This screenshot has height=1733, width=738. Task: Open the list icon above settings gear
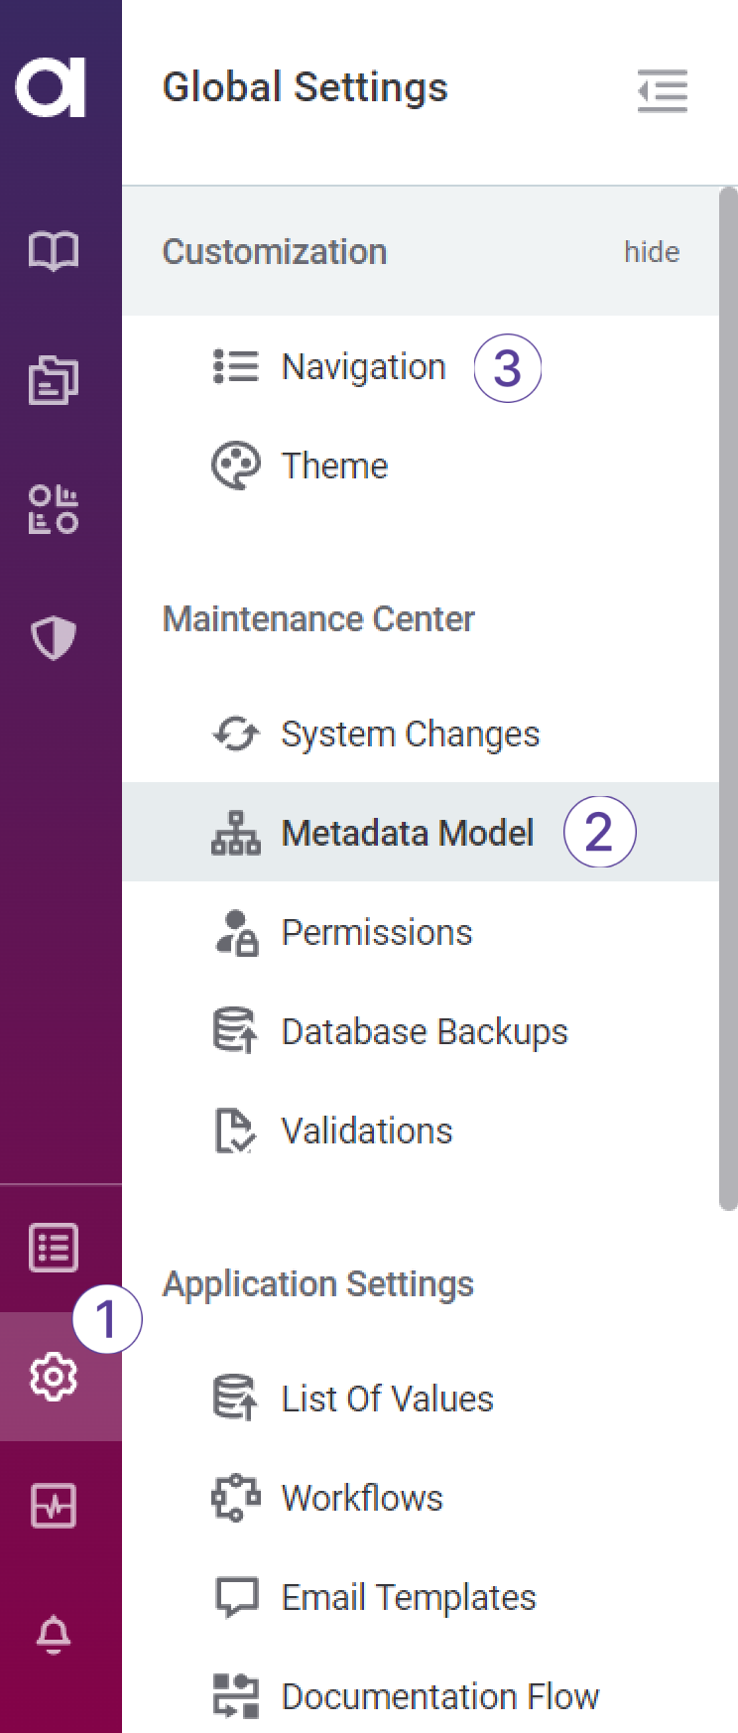click(x=54, y=1248)
